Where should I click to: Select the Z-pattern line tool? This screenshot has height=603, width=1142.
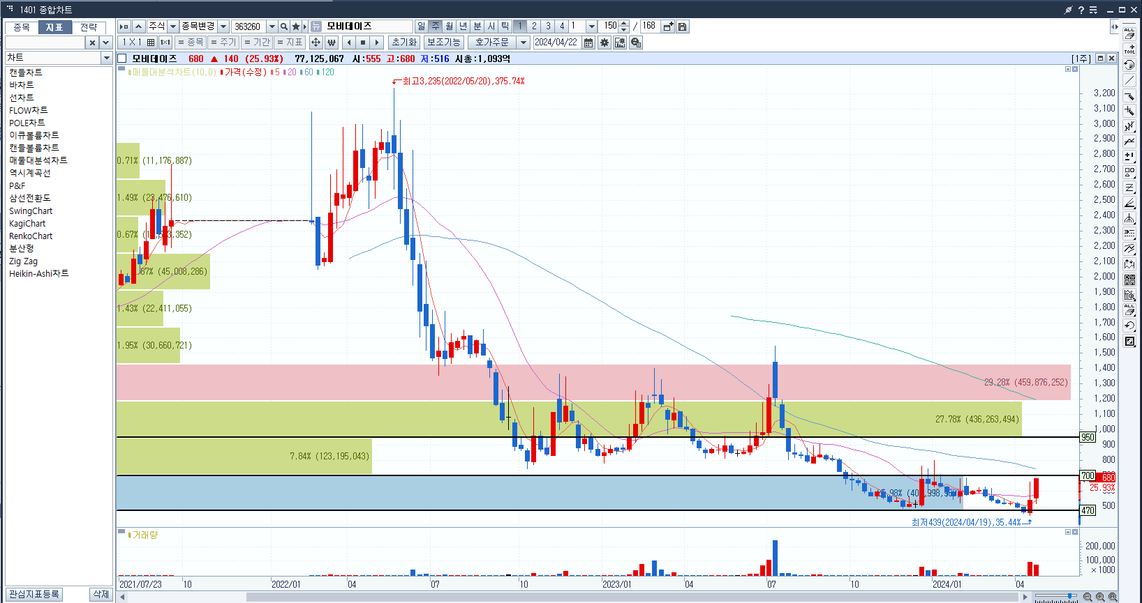coord(1129,188)
